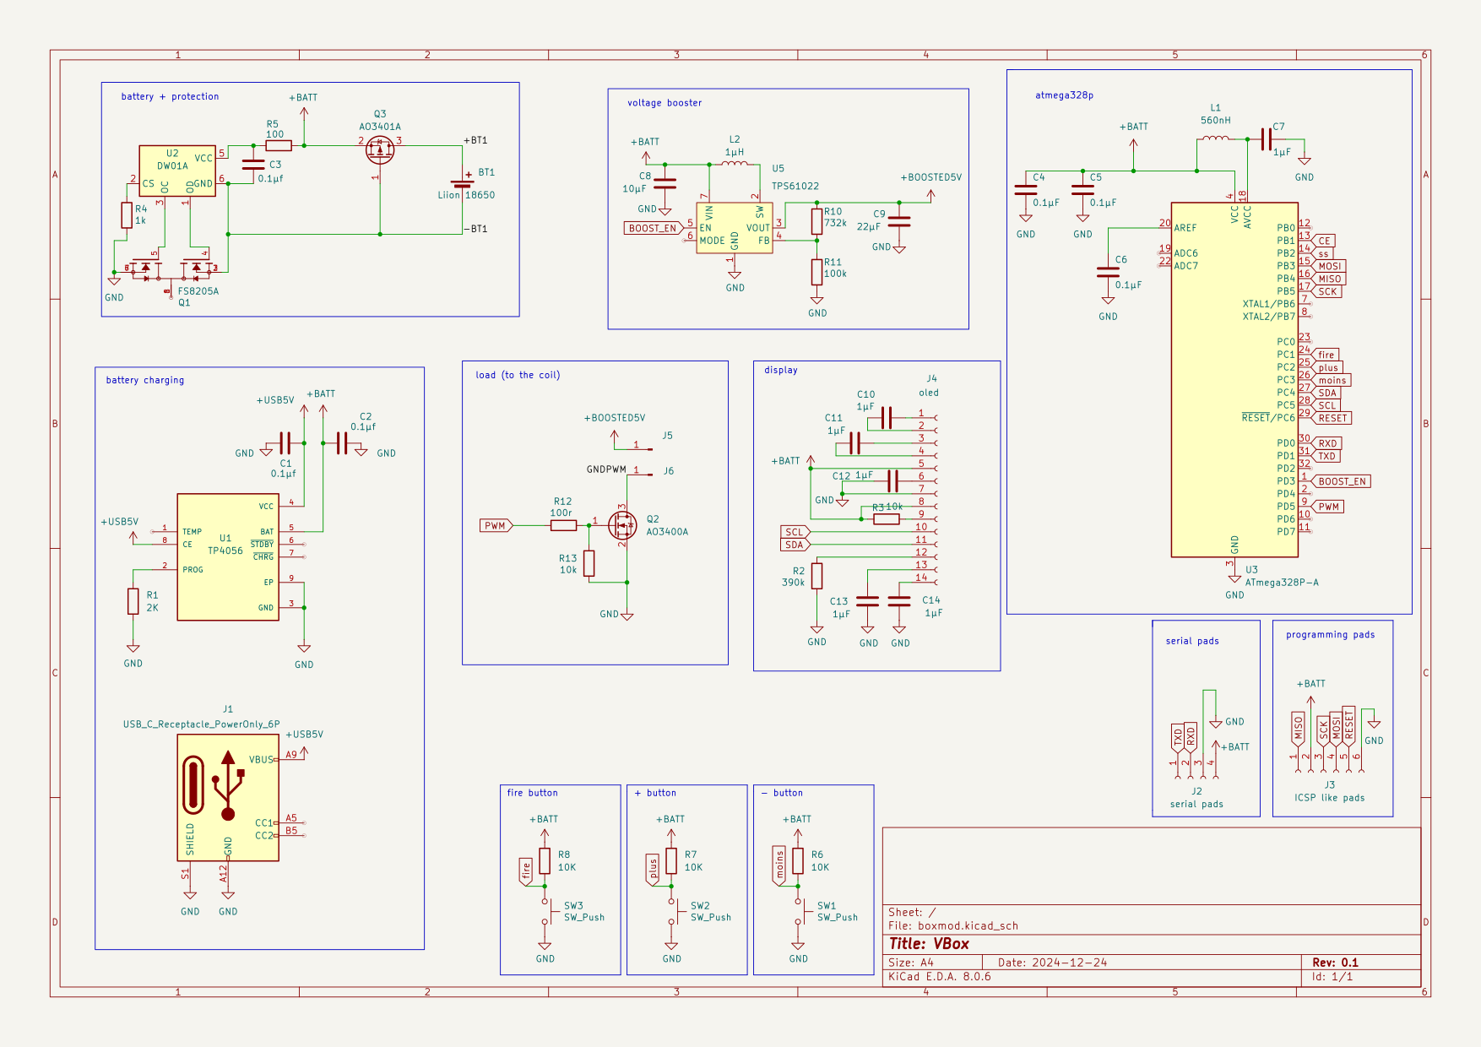
Task: Click 'Size: A4' field
Action: pyautogui.click(x=911, y=963)
